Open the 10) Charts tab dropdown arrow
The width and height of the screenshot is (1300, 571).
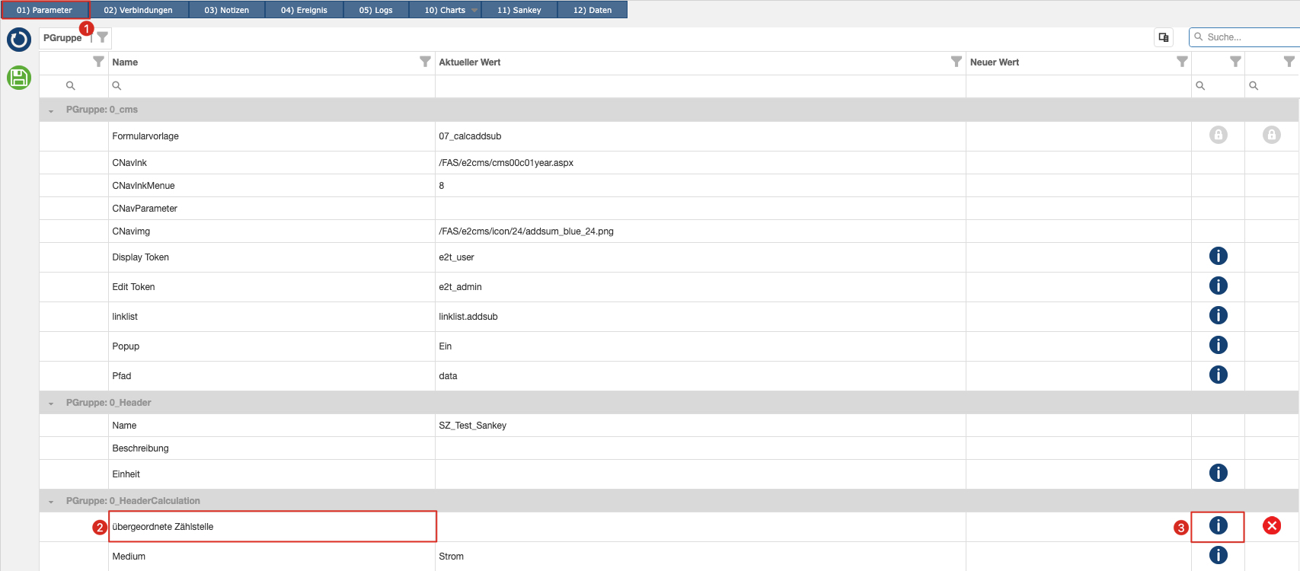(474, 11)
